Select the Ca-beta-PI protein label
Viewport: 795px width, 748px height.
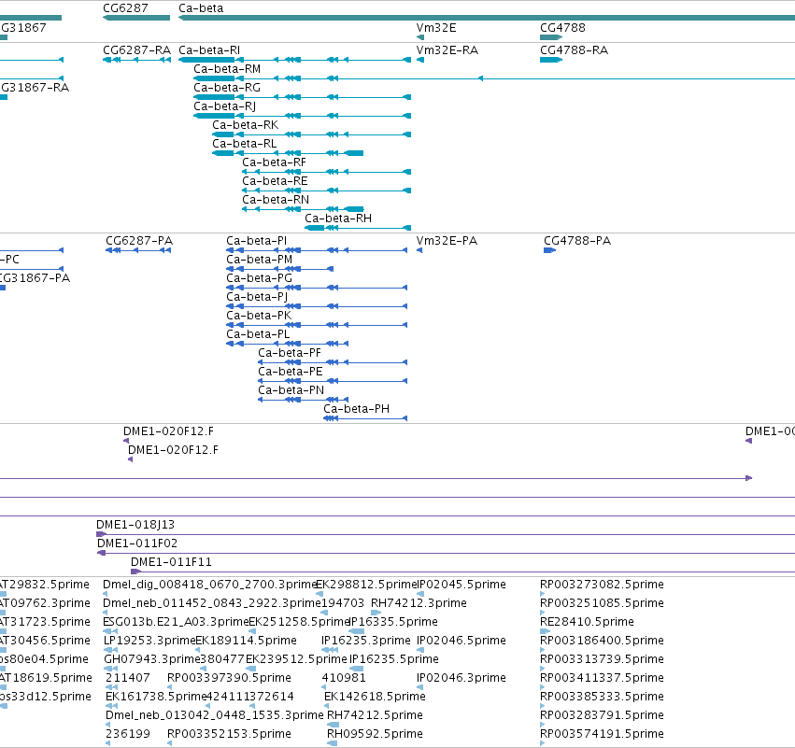point(257,241)
